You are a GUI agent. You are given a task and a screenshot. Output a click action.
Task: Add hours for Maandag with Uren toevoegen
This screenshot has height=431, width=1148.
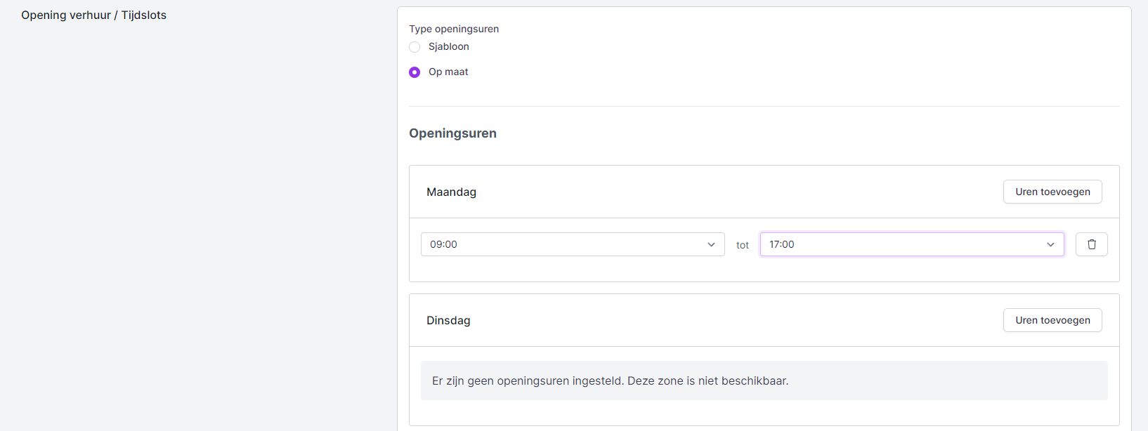tap(1052, 192)
